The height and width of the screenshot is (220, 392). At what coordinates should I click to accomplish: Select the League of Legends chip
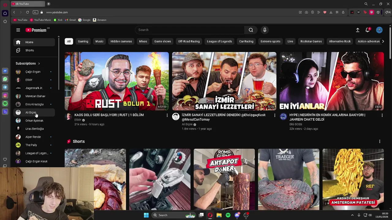[219, 41]
